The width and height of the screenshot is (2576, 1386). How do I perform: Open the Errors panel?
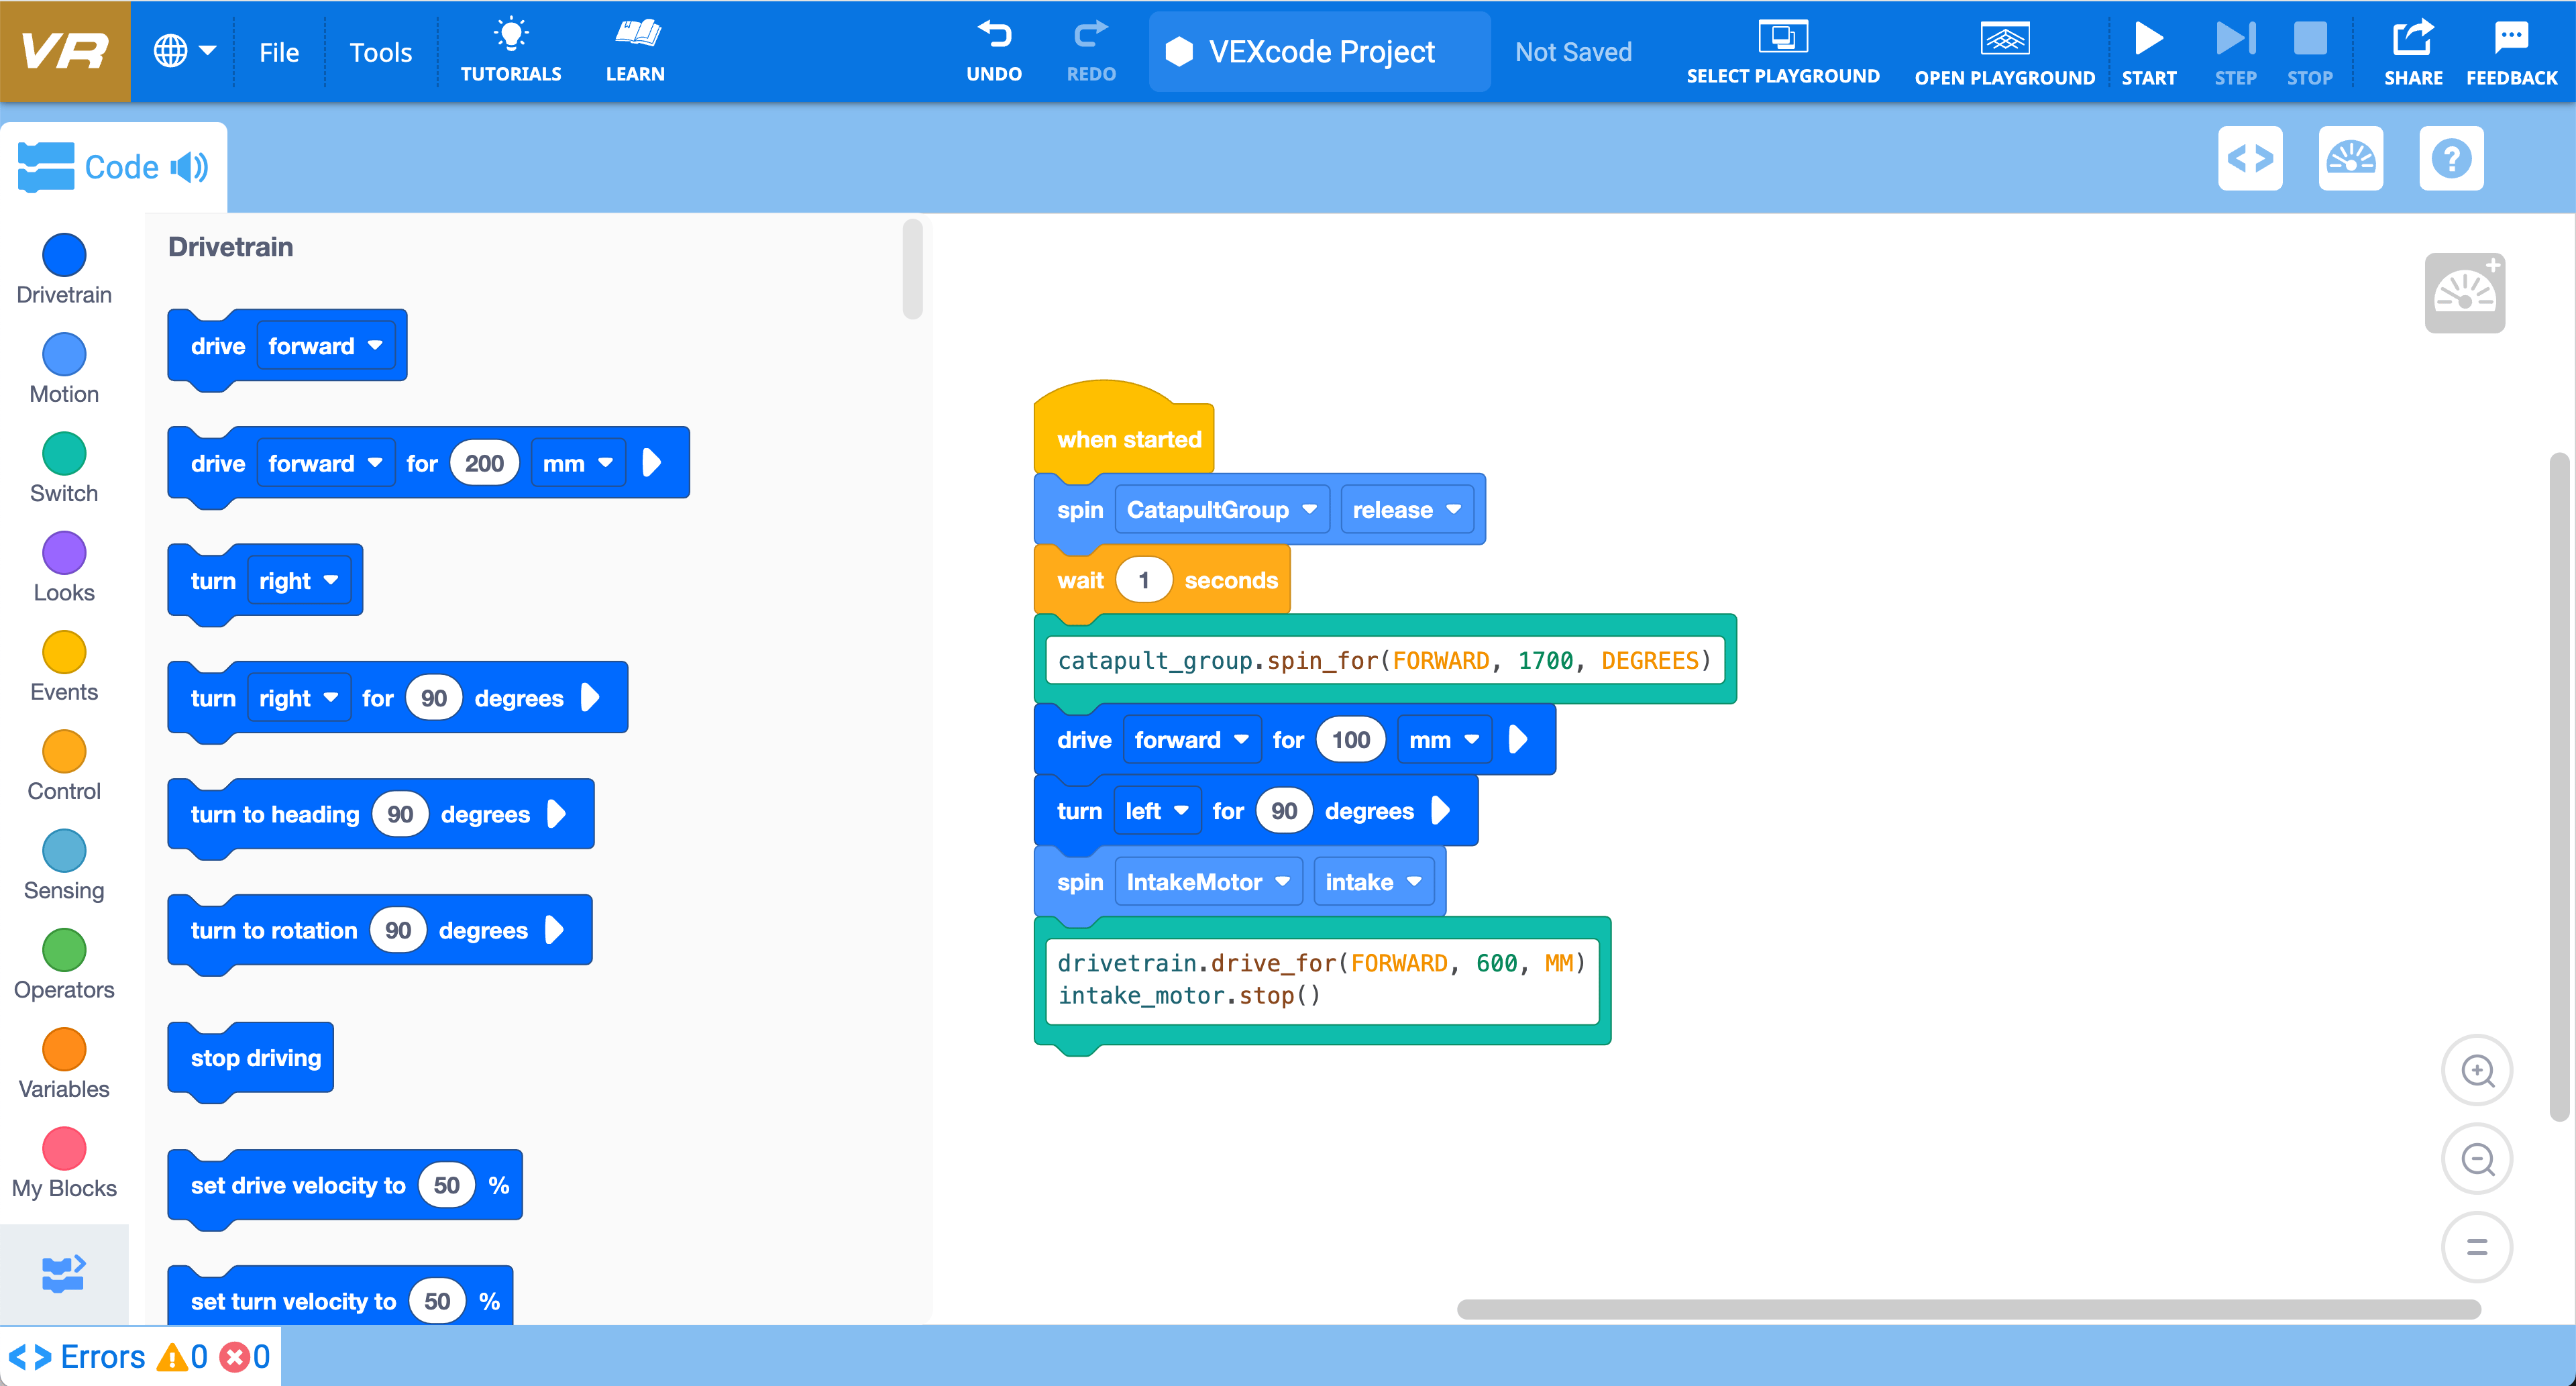pos(140,1356)
